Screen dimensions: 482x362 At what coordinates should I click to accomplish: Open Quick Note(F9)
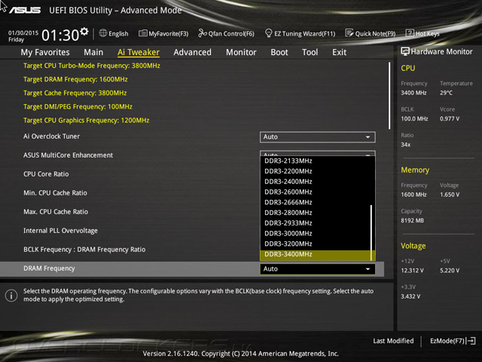click(x=371, y=33)
